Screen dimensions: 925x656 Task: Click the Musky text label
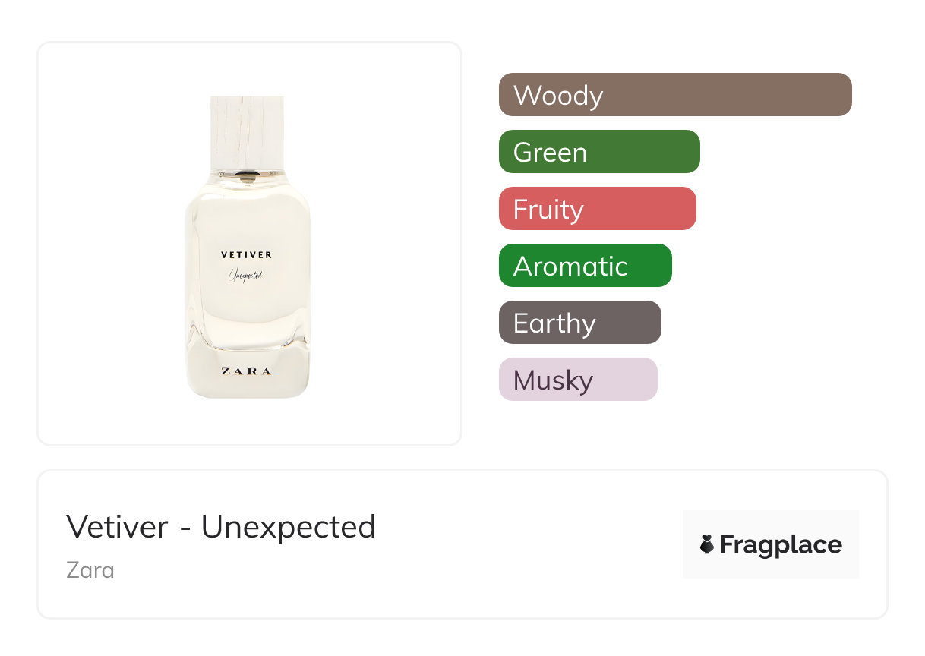point(553,380)
